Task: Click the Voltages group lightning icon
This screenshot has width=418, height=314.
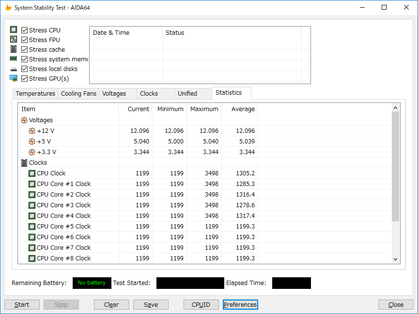Action: click(x=24, y=120)
